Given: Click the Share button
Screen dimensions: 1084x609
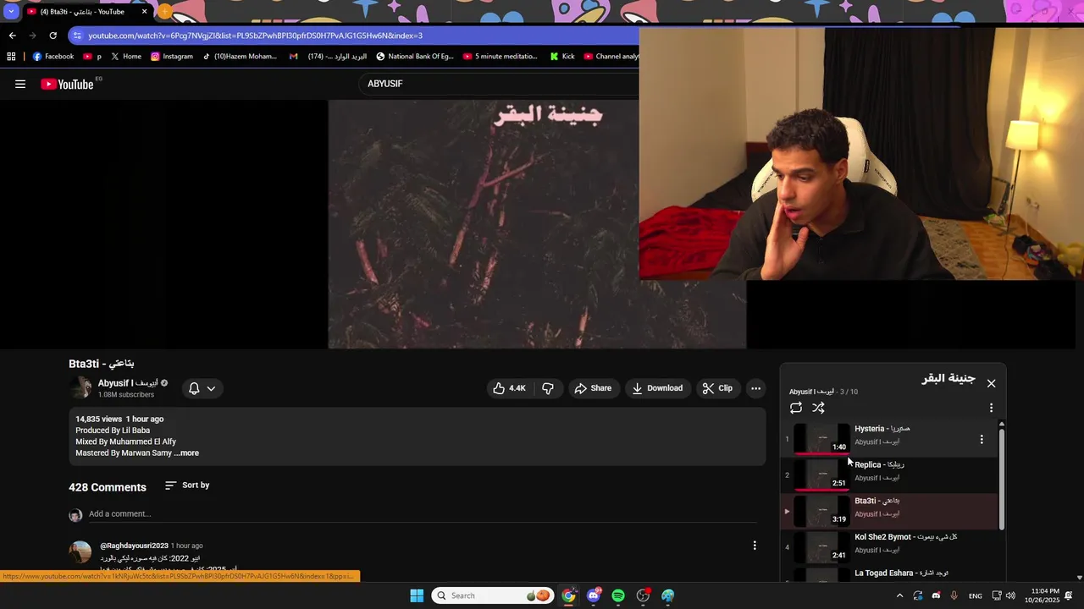Looking at the screenshot, I should (593, 388).
